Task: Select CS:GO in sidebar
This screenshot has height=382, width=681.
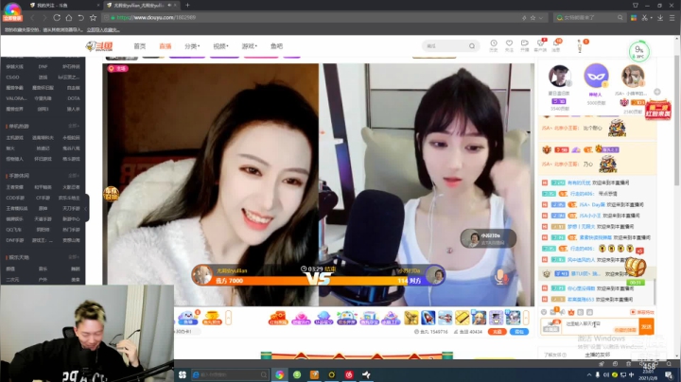Action: [x=12, y=78]
